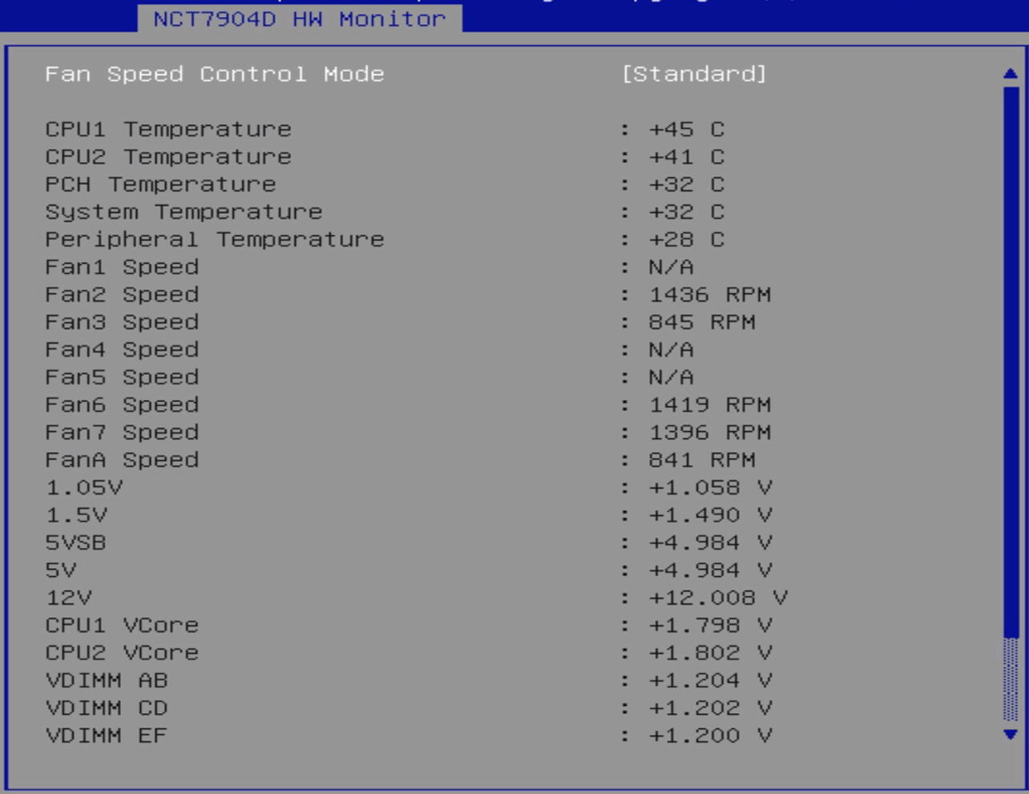1029x794 pixels.
Task: Click the dotted scrollbar section near the bottom
Action: coord(1010,679)
